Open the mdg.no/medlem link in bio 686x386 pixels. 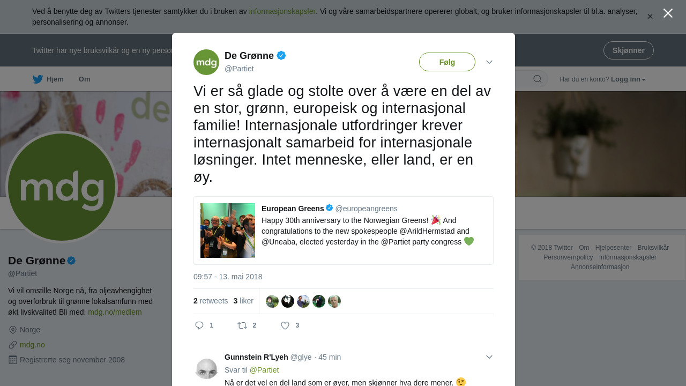pyautogui.click(x=115, y=312)
